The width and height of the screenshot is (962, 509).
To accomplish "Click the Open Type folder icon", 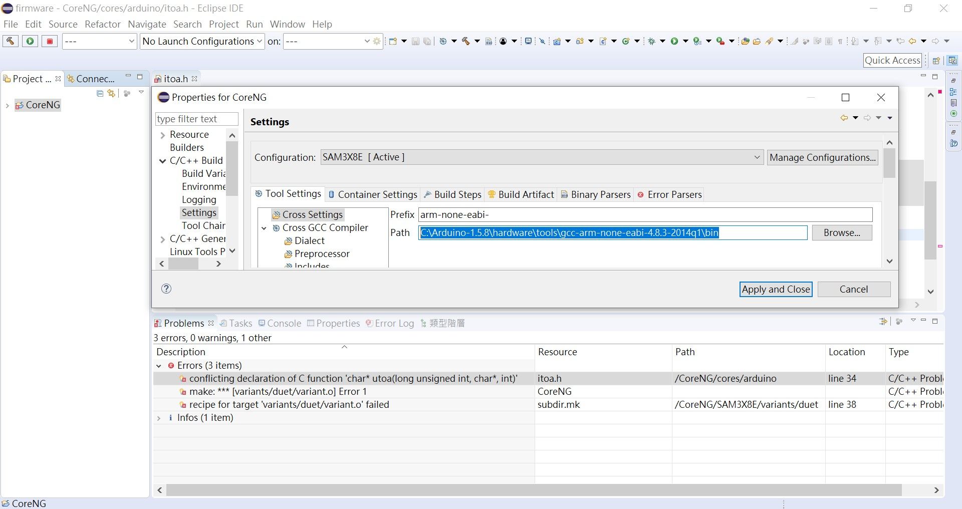I will click(x=745, y=41).
